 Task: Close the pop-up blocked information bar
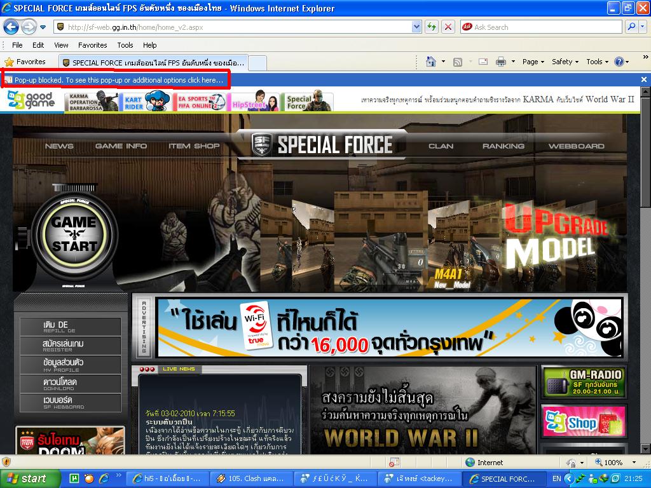coord(644,79)
